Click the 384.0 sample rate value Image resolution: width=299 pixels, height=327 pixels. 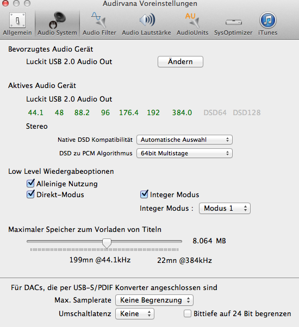[x=182, y=112]
